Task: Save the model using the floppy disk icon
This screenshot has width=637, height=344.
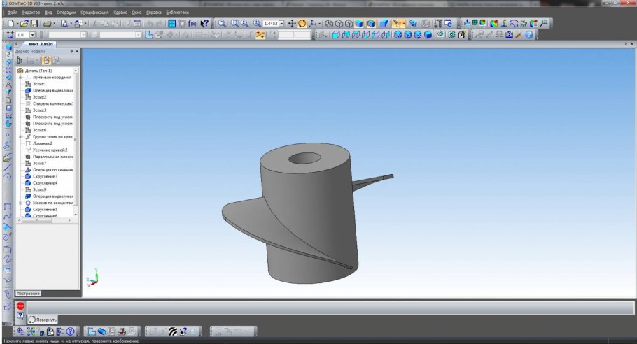Action: pyautogui.click(x=34, y=24)
